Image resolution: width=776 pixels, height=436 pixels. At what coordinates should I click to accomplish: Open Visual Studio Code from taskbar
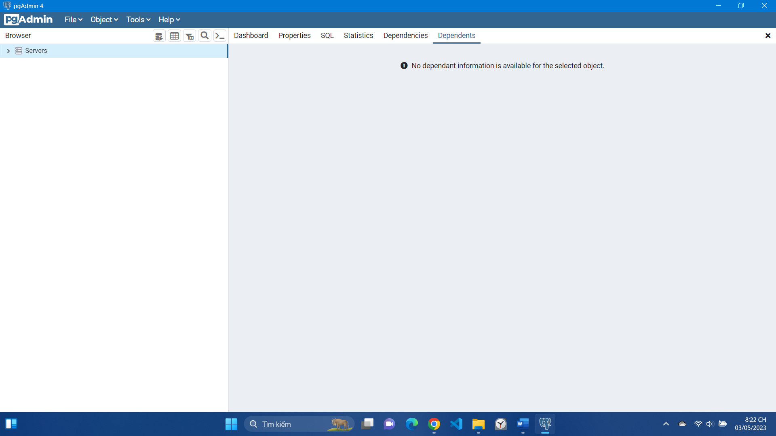(x=456, y=424)
